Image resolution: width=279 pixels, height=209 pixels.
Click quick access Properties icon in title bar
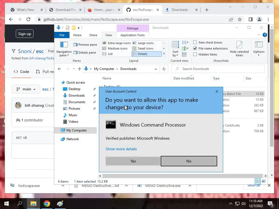(x=68, y=28)
